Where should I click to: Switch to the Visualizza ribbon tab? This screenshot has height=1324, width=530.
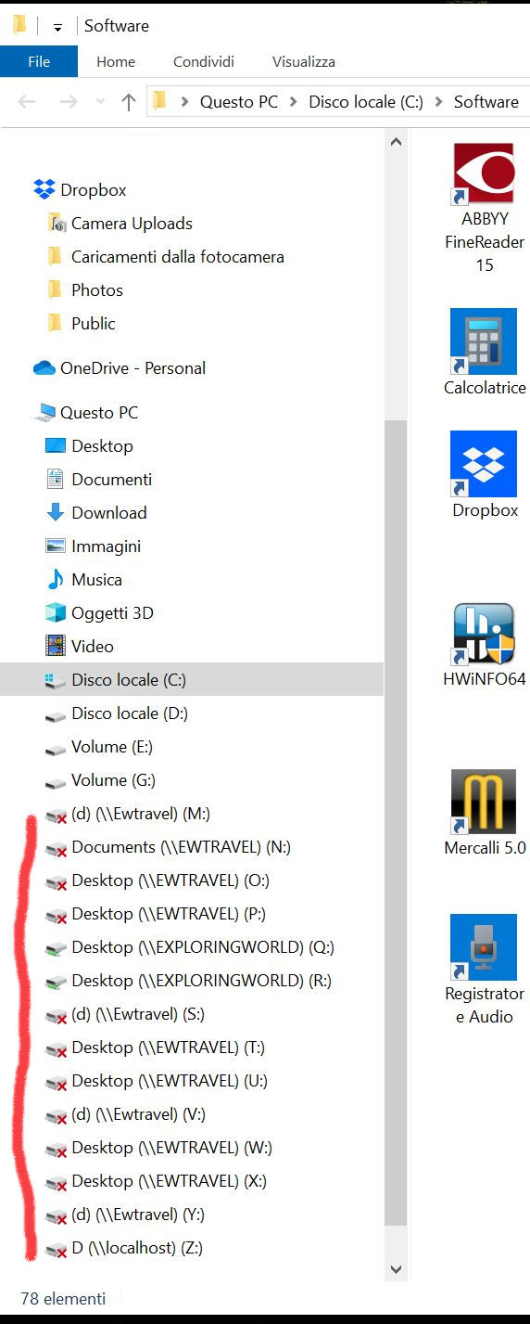(x=304, y=62)
